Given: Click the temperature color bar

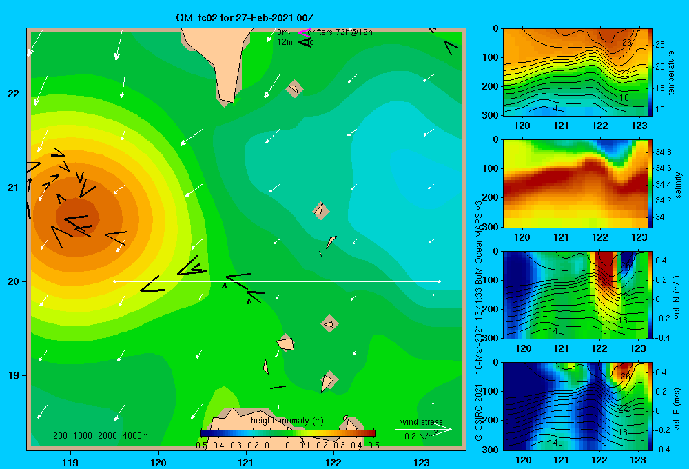Looking at the screenshot, I should pyautogui.click(x=650, y=72).
